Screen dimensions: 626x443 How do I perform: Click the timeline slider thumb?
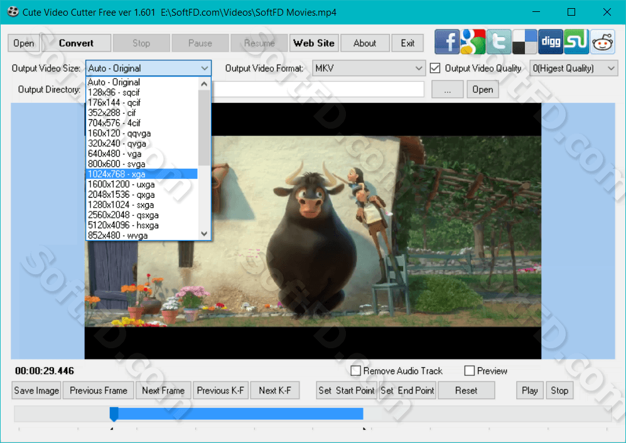pyautogui.click(x=114, y=414)
